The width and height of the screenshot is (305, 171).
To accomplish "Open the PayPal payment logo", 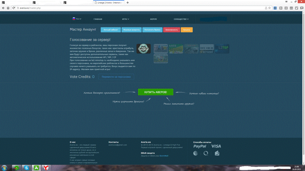I will coord(199,146).
